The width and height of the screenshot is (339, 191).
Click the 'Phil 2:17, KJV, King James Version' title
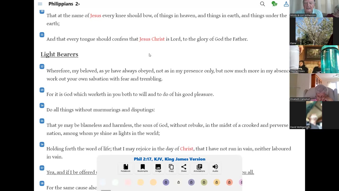169,159
